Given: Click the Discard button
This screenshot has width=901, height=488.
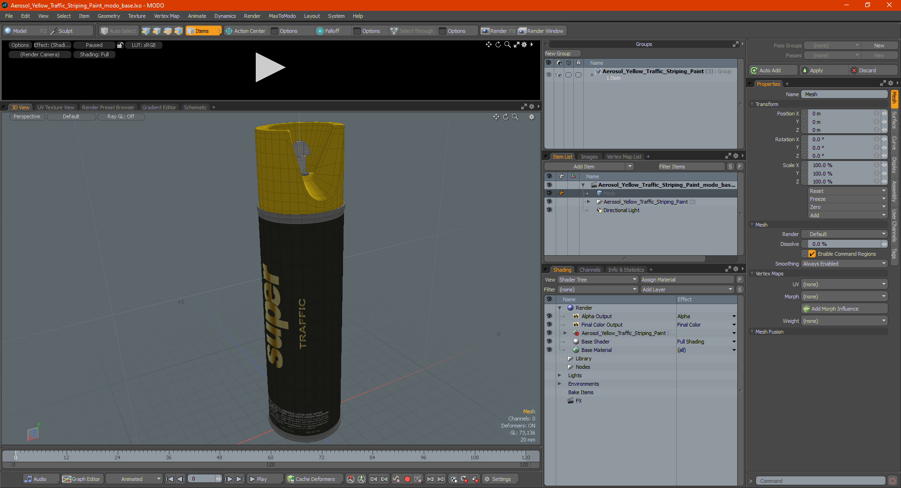Looking at the screenshot, I should coord(873,70).
